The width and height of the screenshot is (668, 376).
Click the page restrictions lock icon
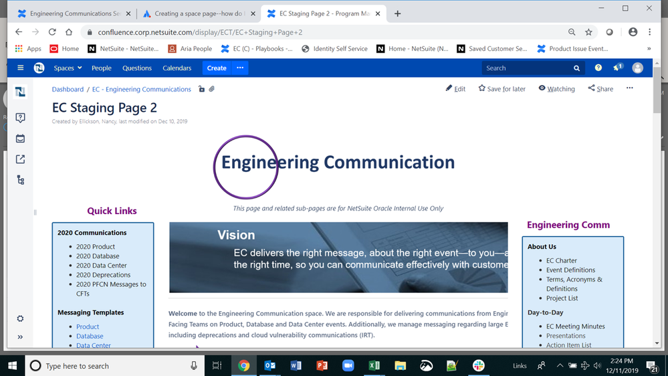(x=201, y=89)
